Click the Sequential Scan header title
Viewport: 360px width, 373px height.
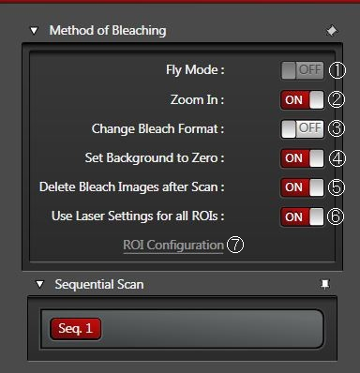tap(99, 284)
